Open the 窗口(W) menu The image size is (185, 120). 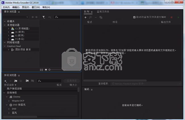point(36,7)
